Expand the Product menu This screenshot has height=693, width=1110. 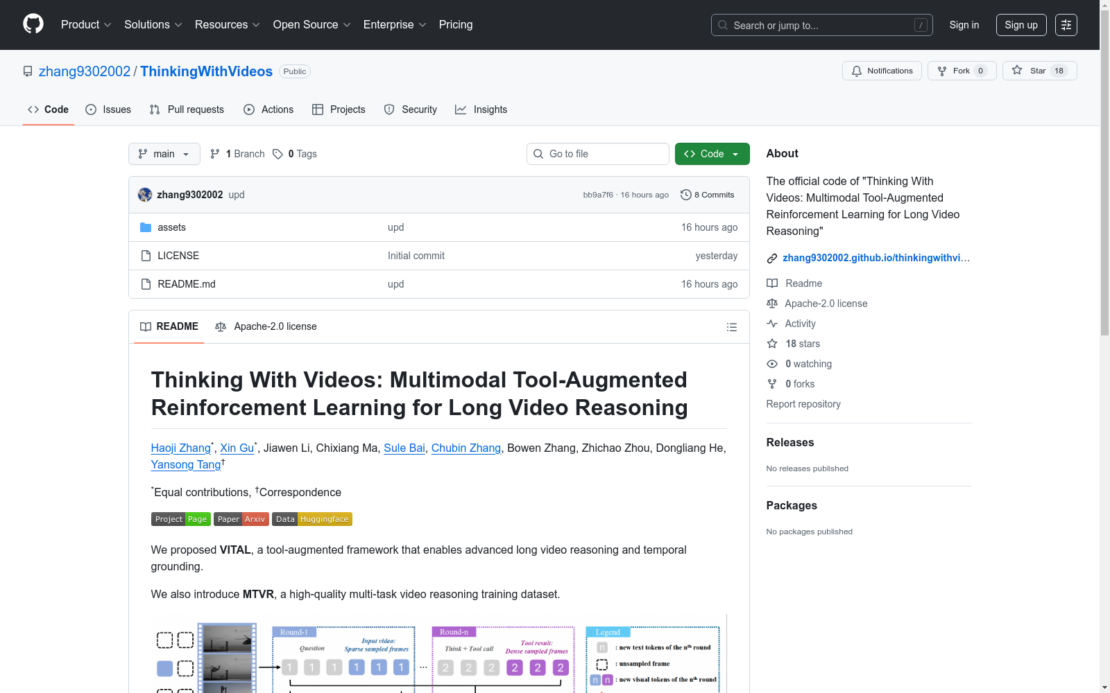(x=86, y=25)
